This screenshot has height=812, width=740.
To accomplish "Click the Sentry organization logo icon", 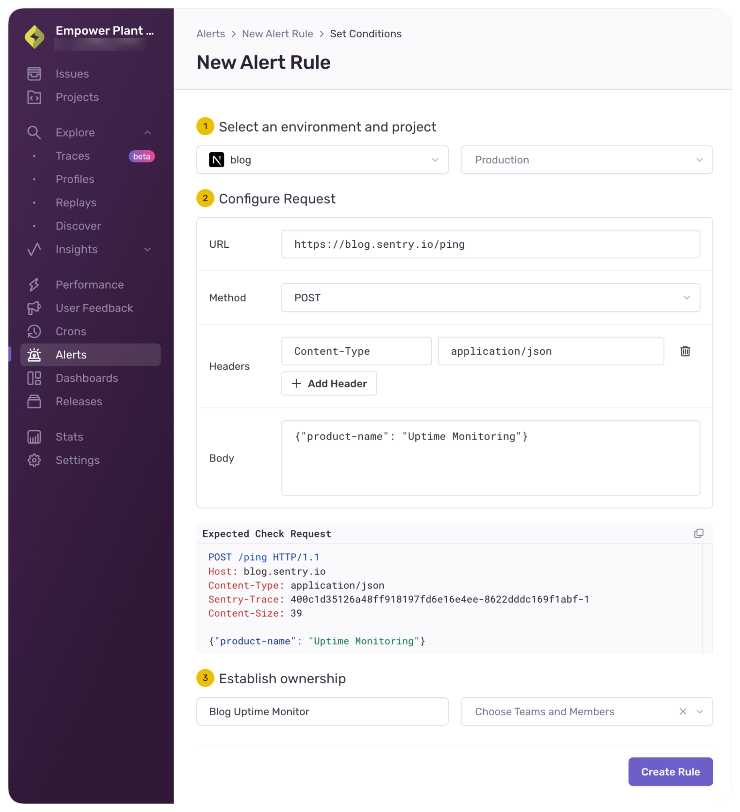I will point(35,37).
